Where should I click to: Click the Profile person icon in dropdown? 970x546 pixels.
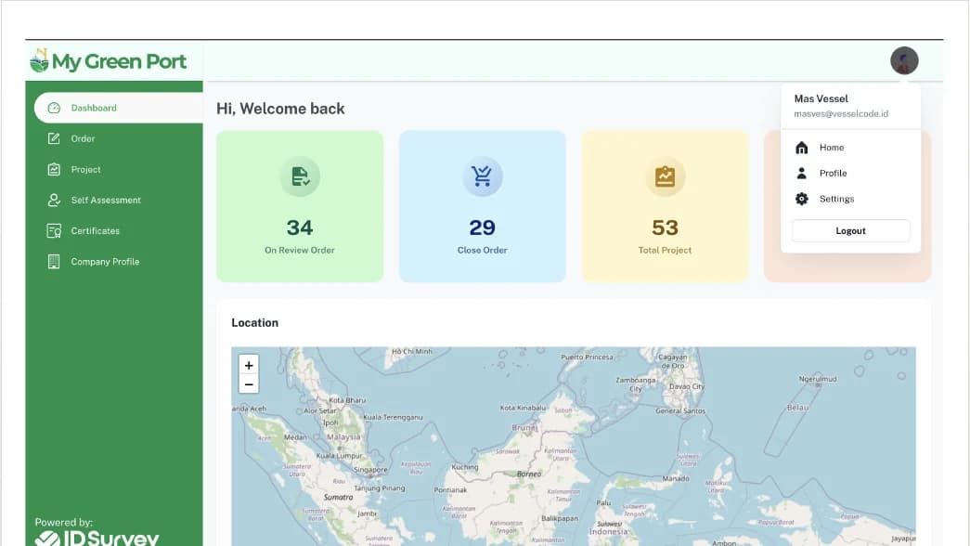[x=802, y=174]
